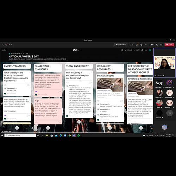Click the share screen icon
Screen dimensions: 176x176
[x=161, y=45]
